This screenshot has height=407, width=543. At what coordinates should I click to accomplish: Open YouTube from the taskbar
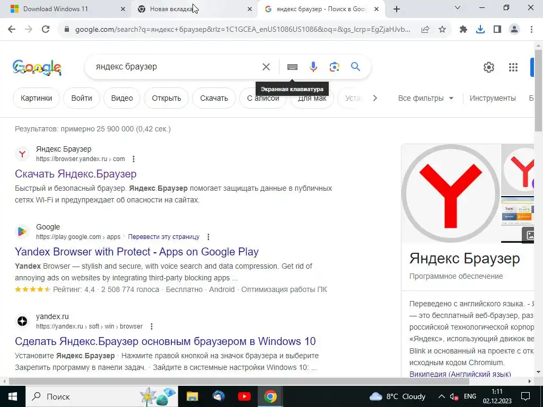244,396
